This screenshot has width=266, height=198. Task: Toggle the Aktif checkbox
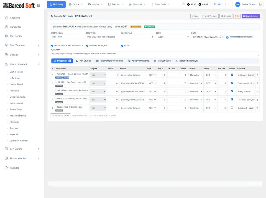click(x=122, y=46)
